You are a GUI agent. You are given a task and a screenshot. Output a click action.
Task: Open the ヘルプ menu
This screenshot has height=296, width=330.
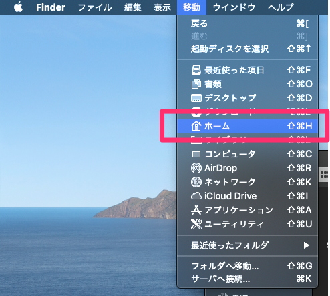coord(281,7)
